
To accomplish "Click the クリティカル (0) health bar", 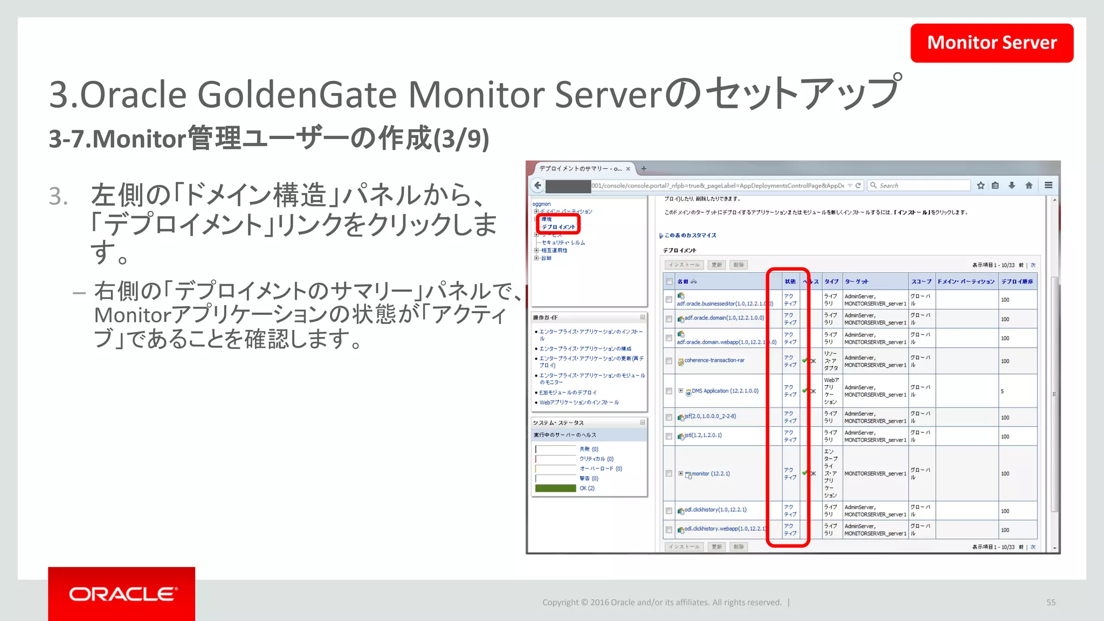I will (x=556, y=459).
